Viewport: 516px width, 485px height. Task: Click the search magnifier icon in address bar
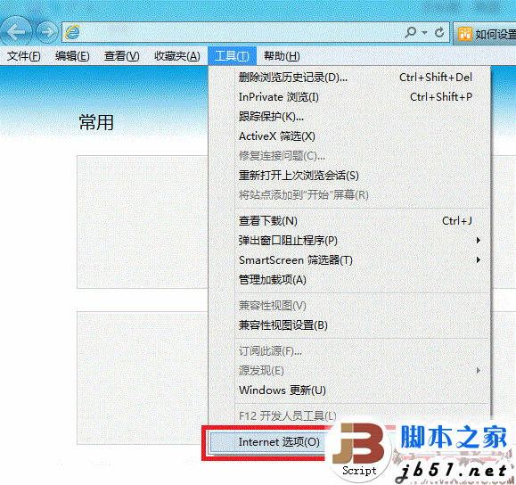410,32
